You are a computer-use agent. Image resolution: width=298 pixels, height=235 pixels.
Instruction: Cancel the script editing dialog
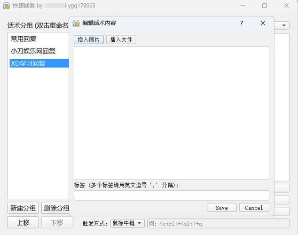(254, 208)
